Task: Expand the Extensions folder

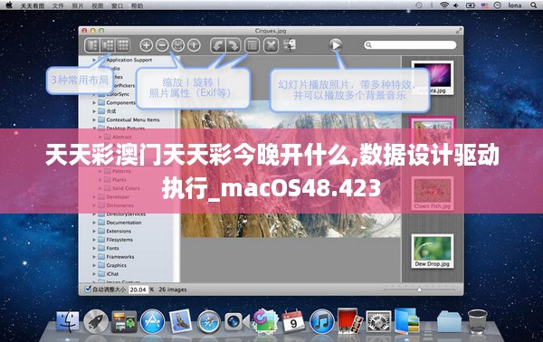Action: (x=94, y=232)
